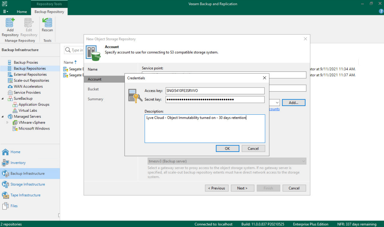384x227 pixels.
Task: Go to the Files view
Action: pyautogui.click(x=14, y=206)
